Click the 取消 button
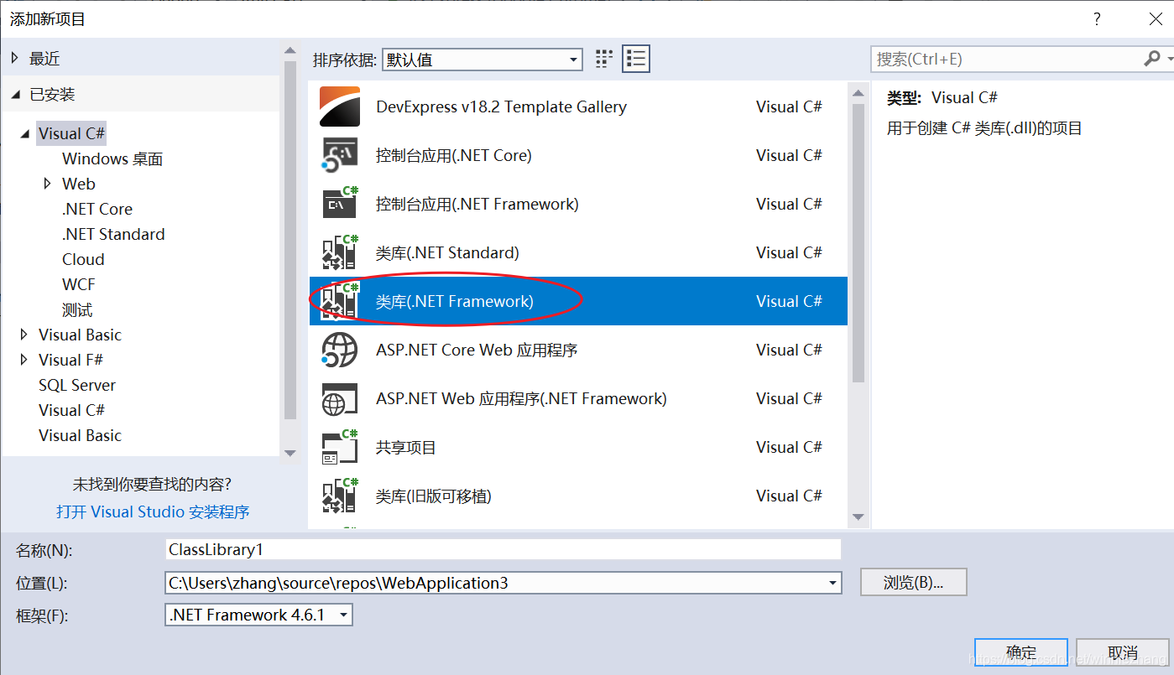Image resolution: width=1174 pixels, height=675 pixels. (1122, 652)
